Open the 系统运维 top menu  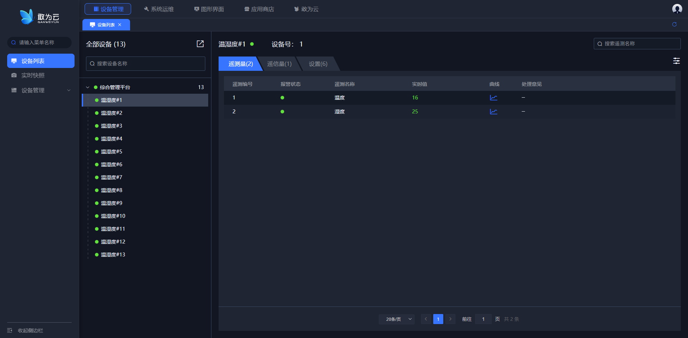click(x=159, y=9)
